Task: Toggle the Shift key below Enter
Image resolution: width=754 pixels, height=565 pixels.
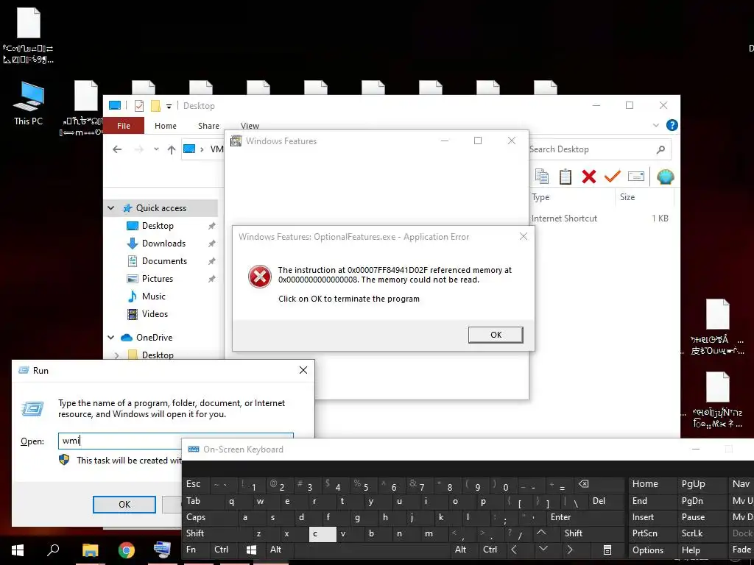Action: click(573, 533)
